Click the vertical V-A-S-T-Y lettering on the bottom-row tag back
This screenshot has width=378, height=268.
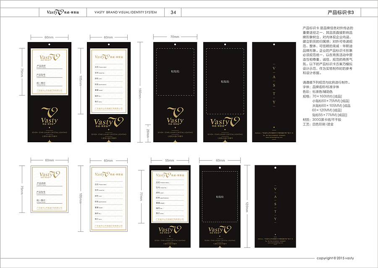275,204
